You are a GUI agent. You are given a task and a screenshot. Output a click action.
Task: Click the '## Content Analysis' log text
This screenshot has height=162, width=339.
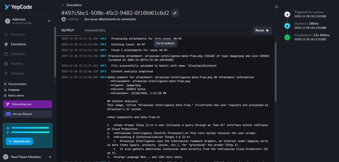(122, 101)
